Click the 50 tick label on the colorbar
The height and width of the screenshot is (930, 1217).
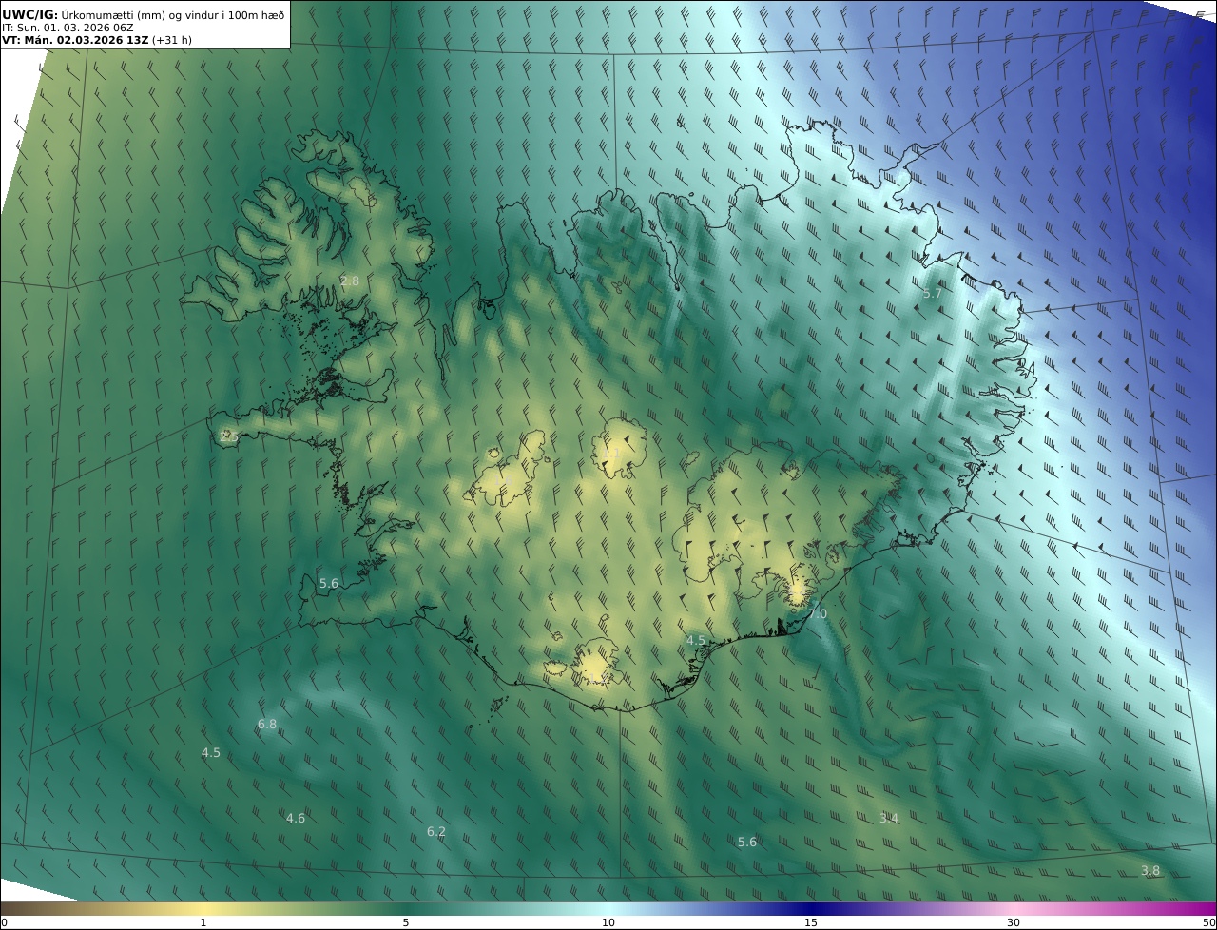pos(1208,922)
